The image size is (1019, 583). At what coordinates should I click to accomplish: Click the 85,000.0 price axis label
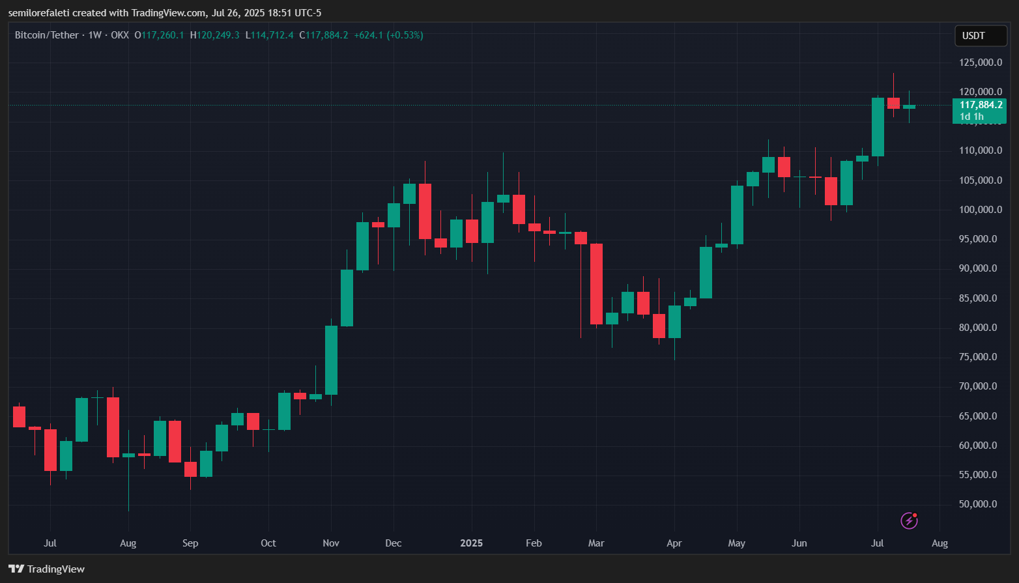(x=978, y=298)
